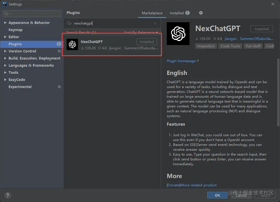The width and height of the screenshot is (280, 202).
Task: Expand the Editor settings node
Action: (5, 37)
